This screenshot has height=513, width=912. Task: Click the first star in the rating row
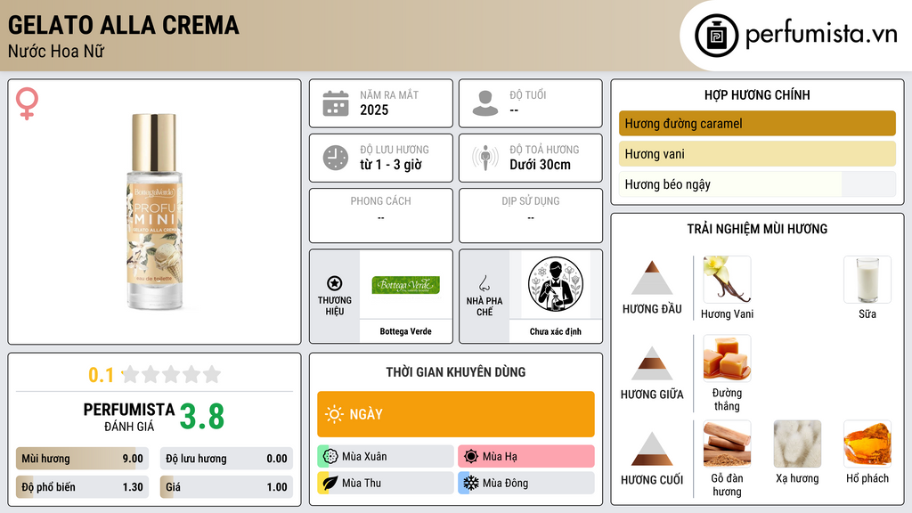[130, 374]
